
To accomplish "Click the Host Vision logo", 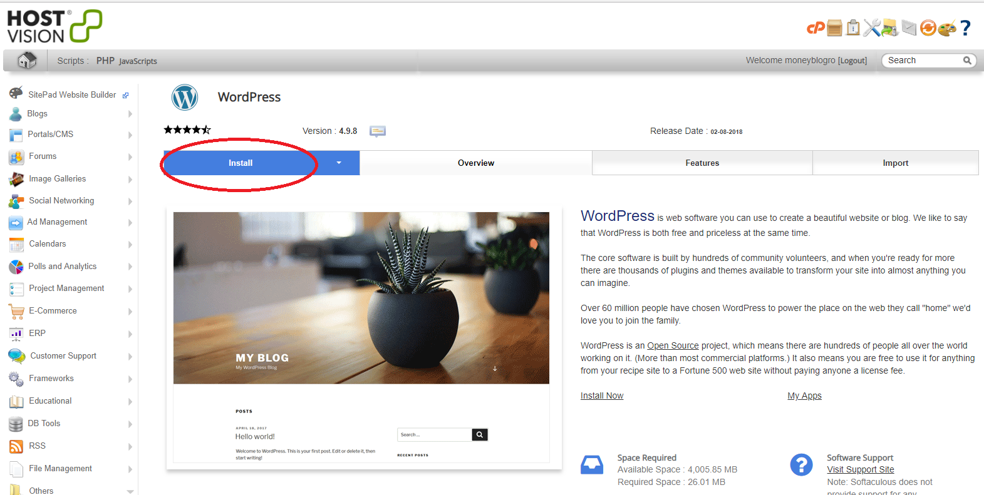I will [x=54, y=26].
